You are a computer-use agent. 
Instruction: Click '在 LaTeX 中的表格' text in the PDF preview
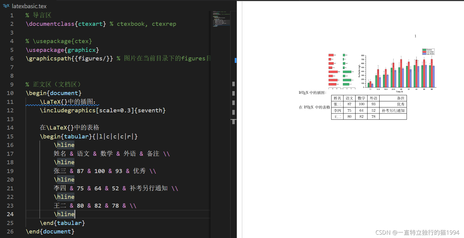(314, 107)
